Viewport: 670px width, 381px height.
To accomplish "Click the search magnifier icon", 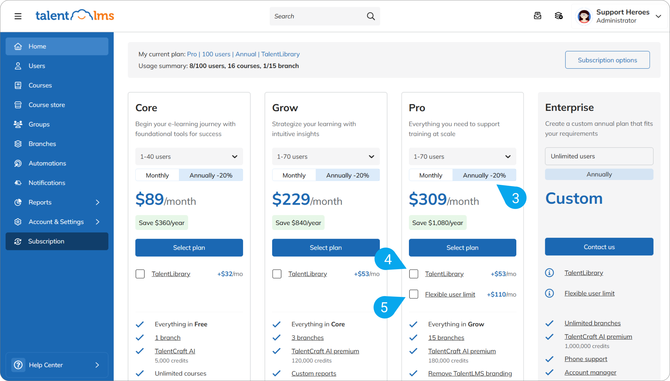I will click(371, 16).
